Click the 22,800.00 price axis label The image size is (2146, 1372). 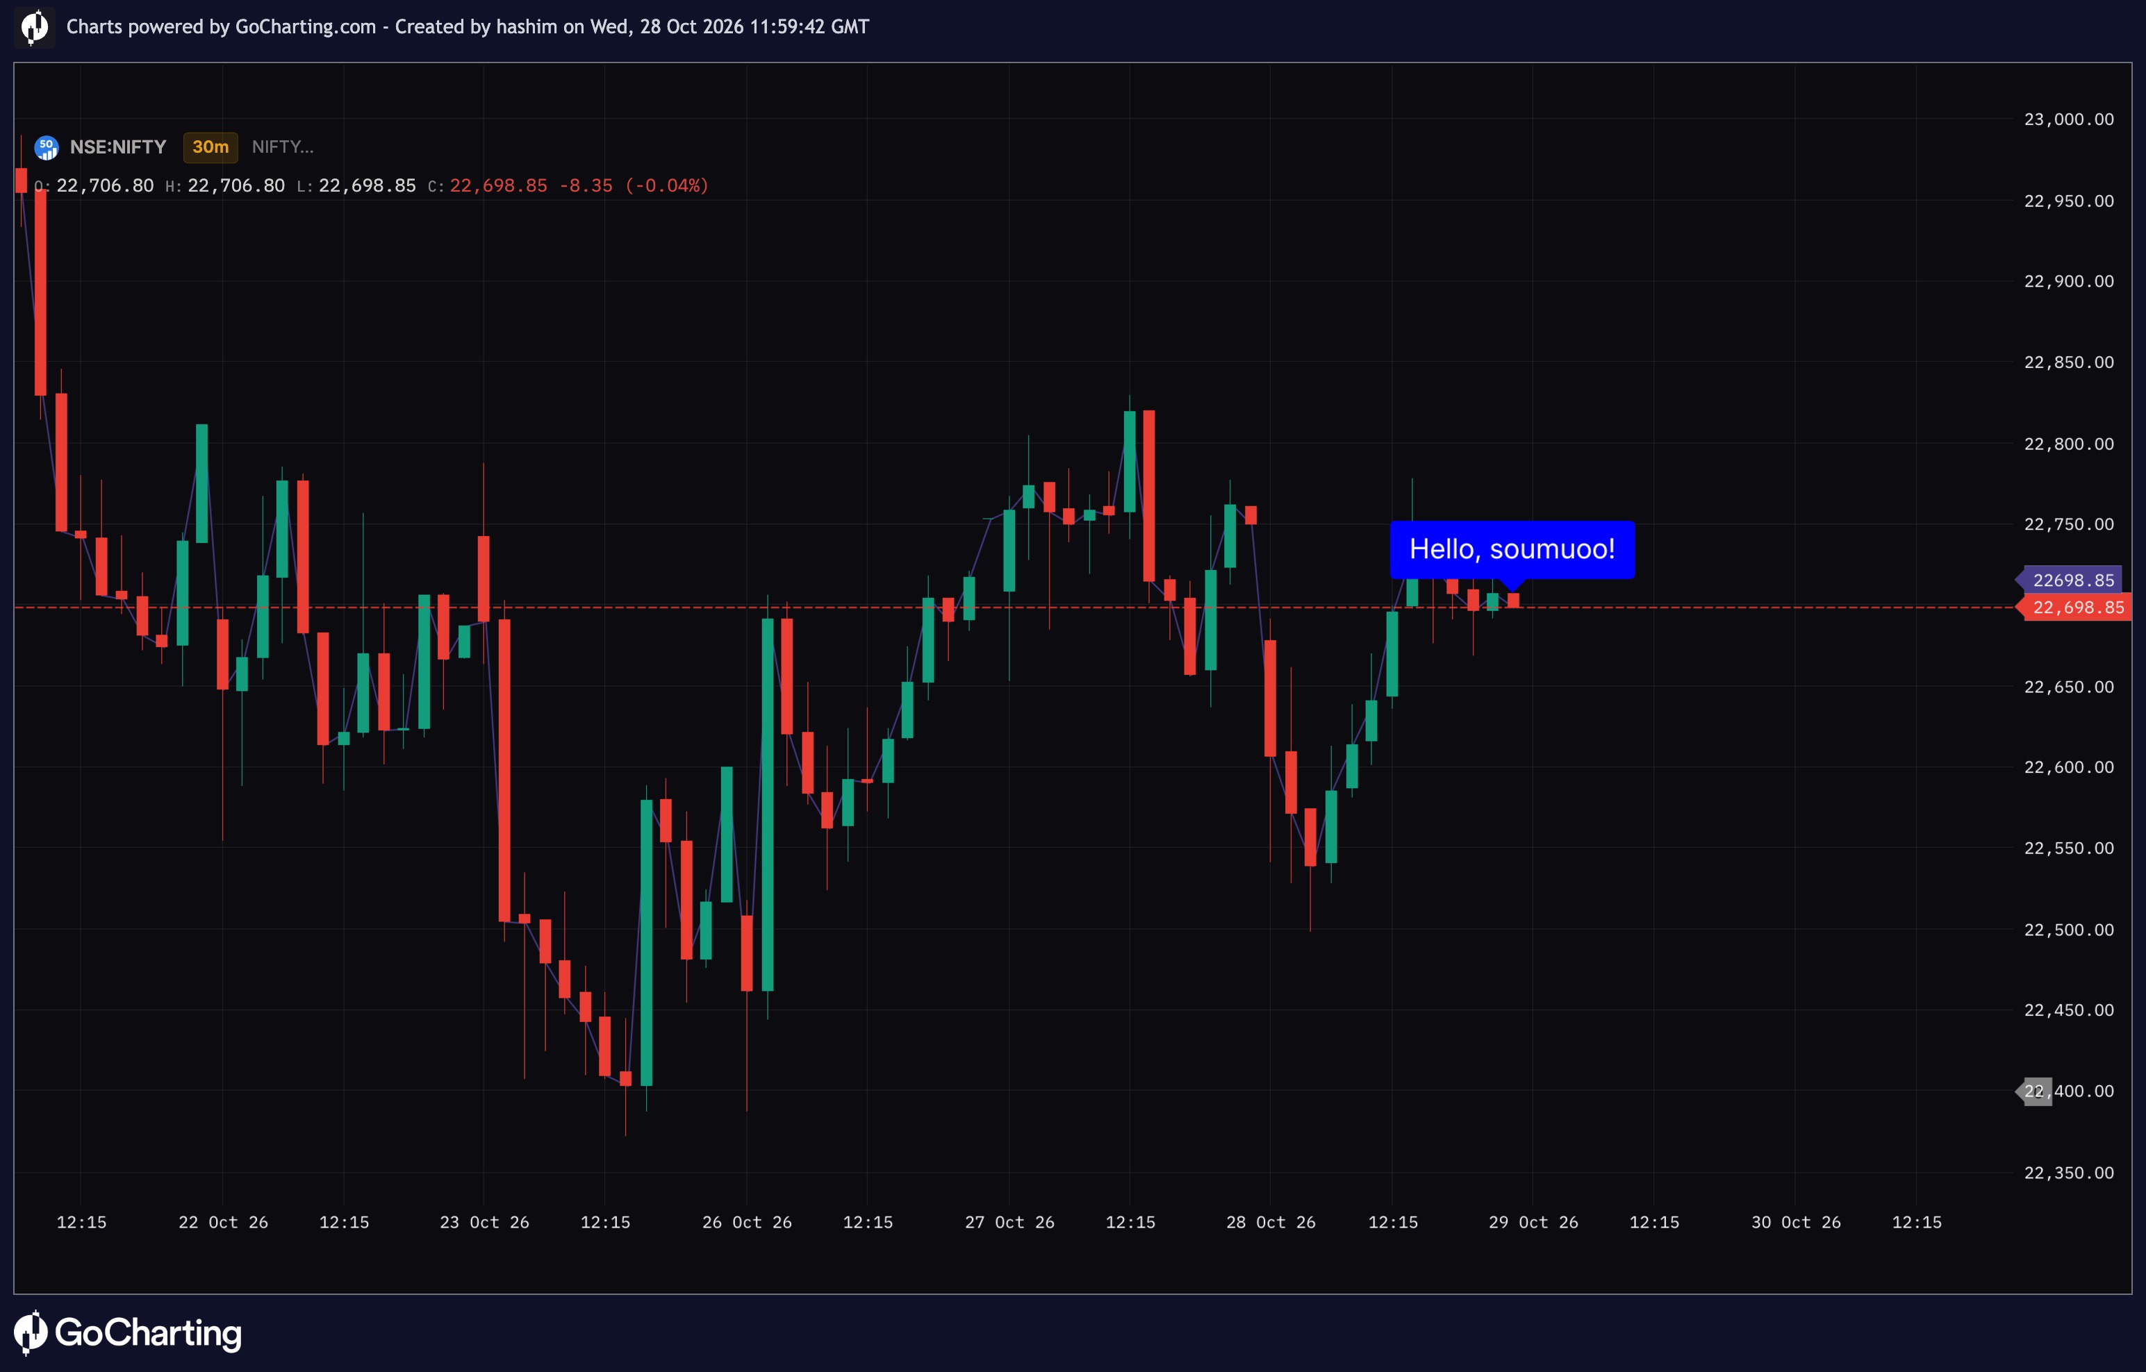click(x=2068, y=444)
